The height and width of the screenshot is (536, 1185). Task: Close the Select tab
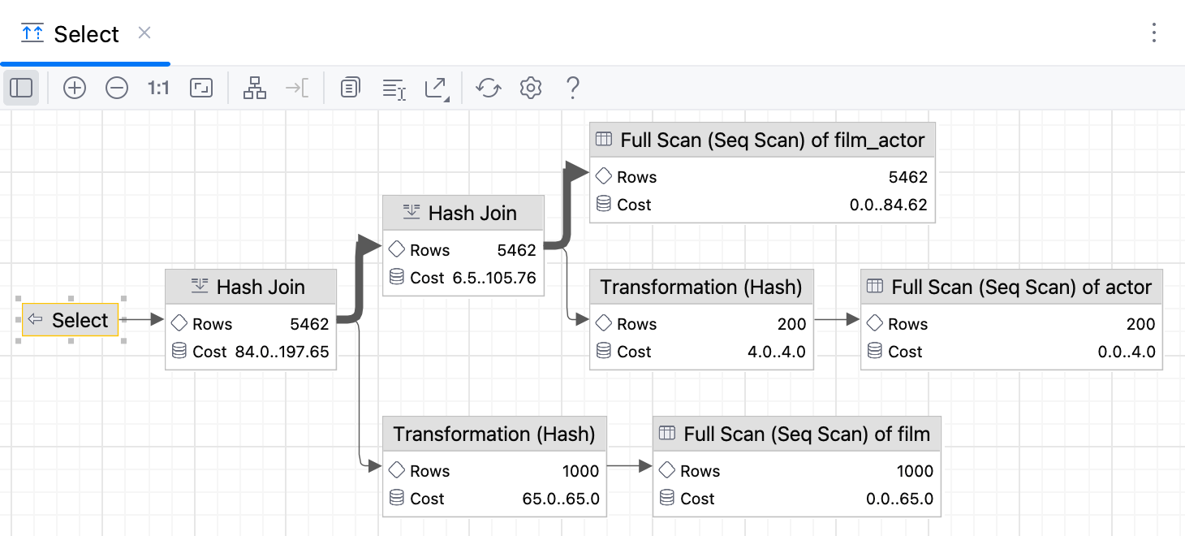pos(144,34)
